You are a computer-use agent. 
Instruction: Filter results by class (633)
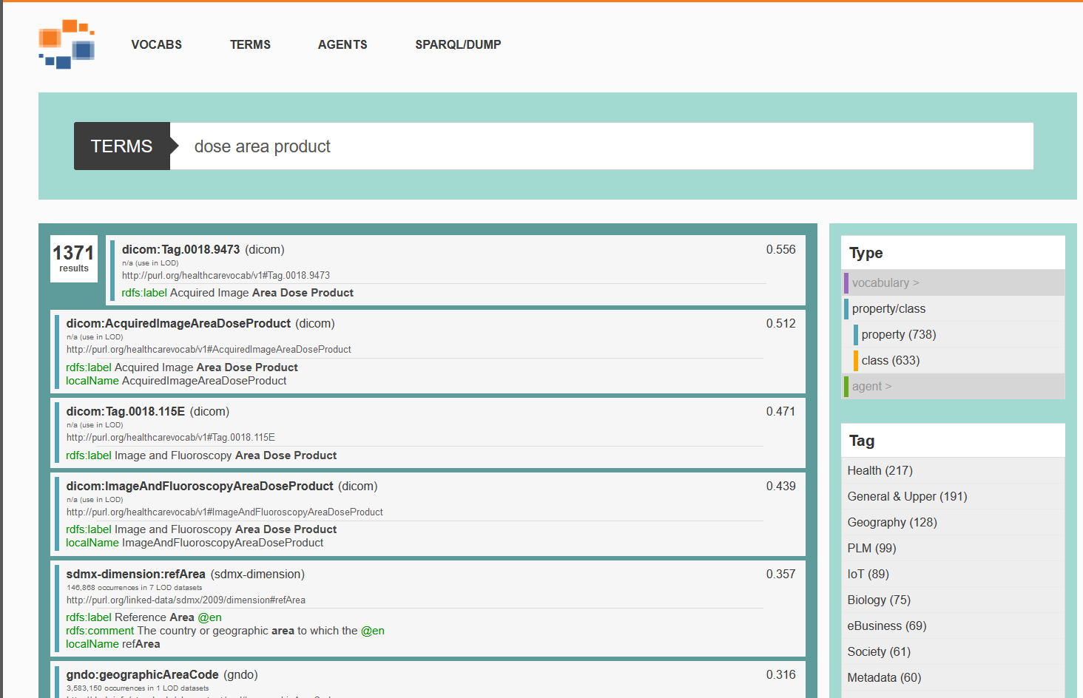point(891,361)
